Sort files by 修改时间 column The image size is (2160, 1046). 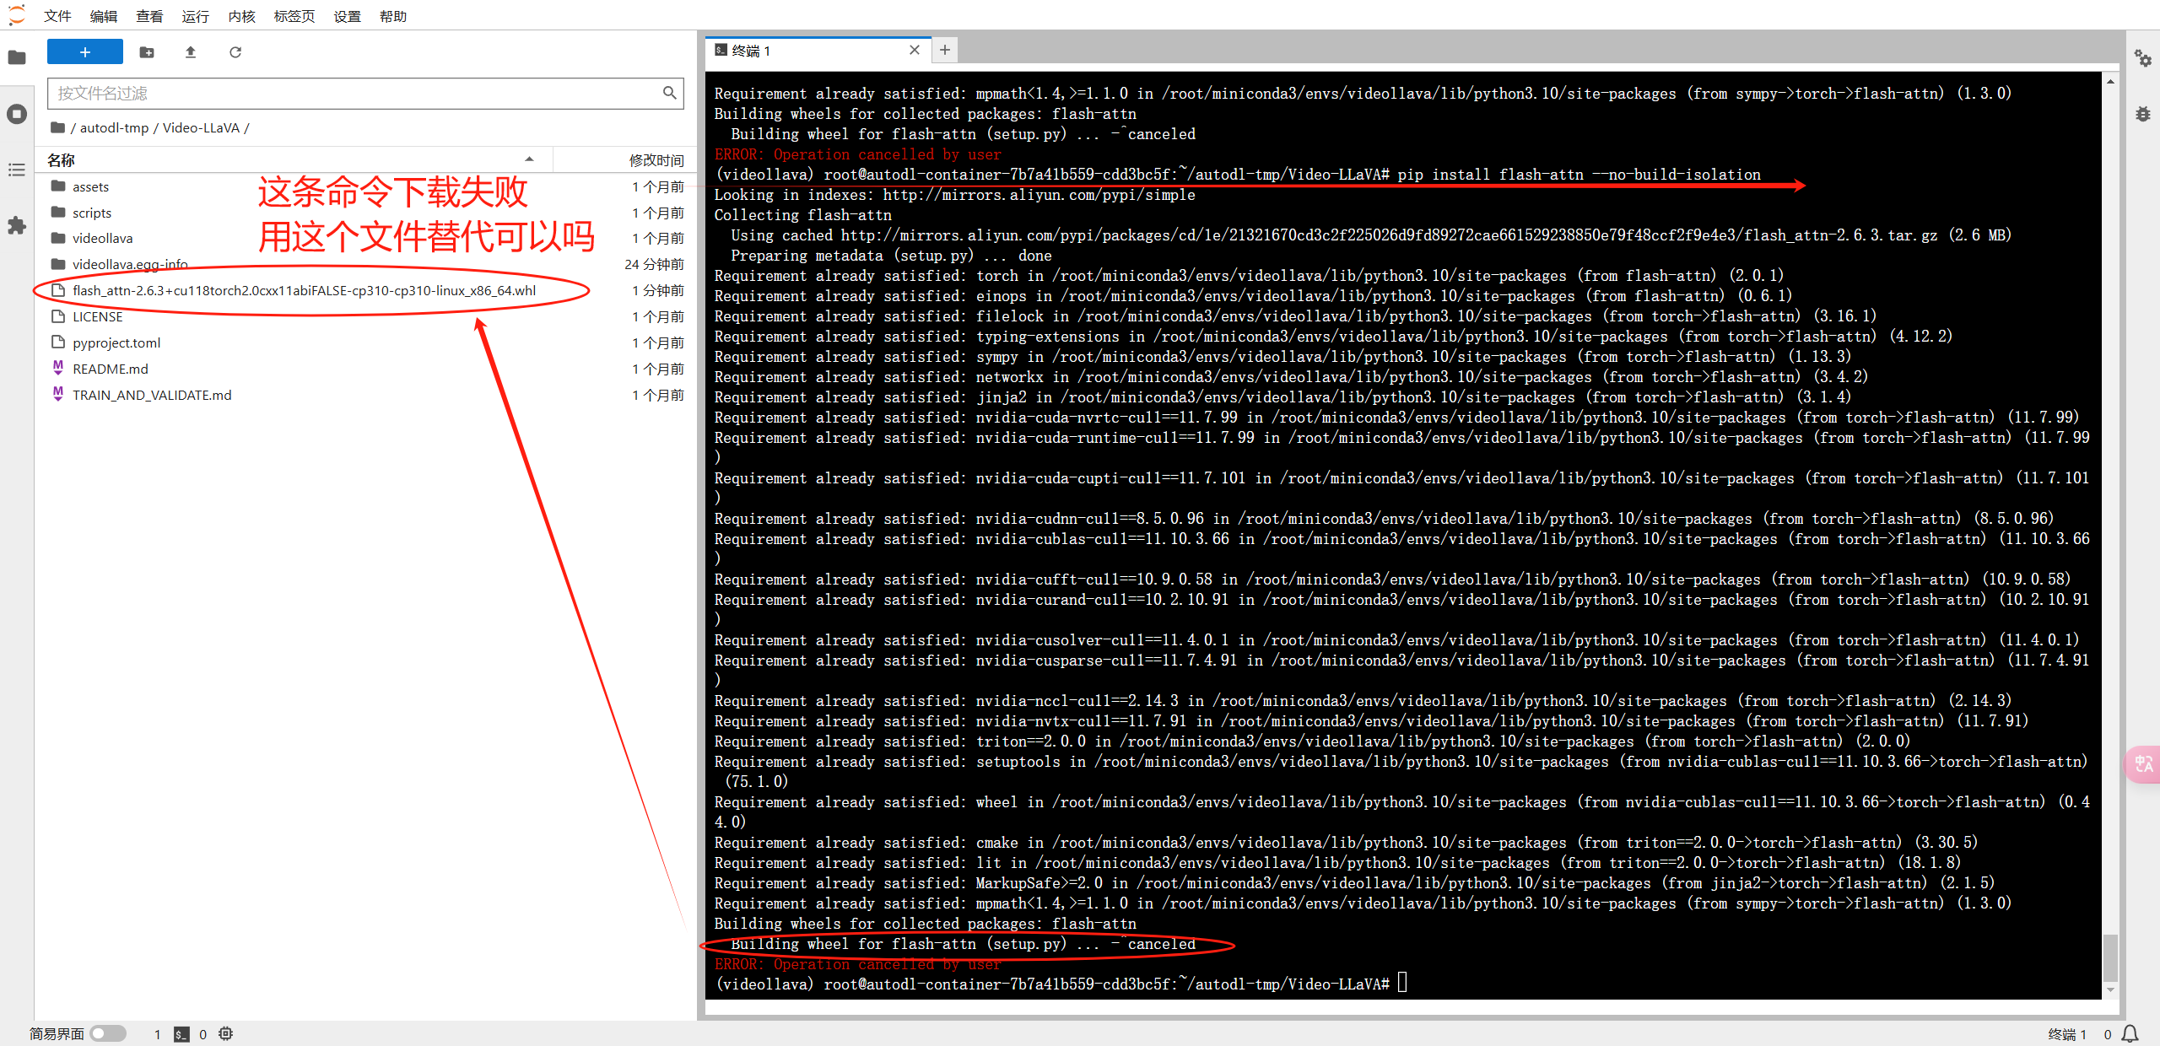point(656,159)
